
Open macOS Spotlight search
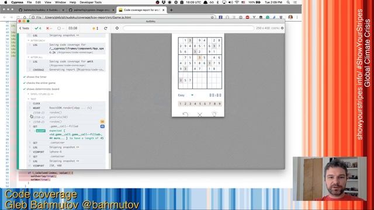288,2
